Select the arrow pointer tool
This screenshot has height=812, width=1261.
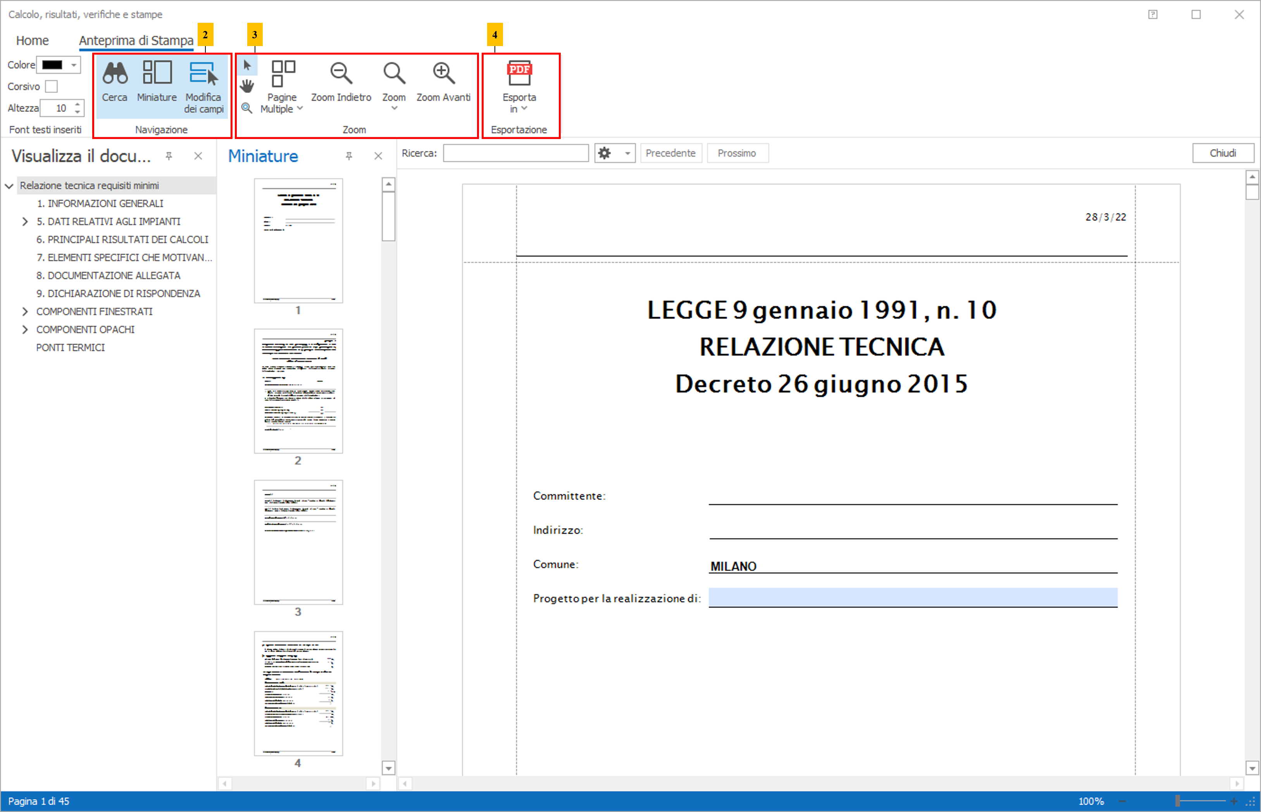[x=247, y=65]
